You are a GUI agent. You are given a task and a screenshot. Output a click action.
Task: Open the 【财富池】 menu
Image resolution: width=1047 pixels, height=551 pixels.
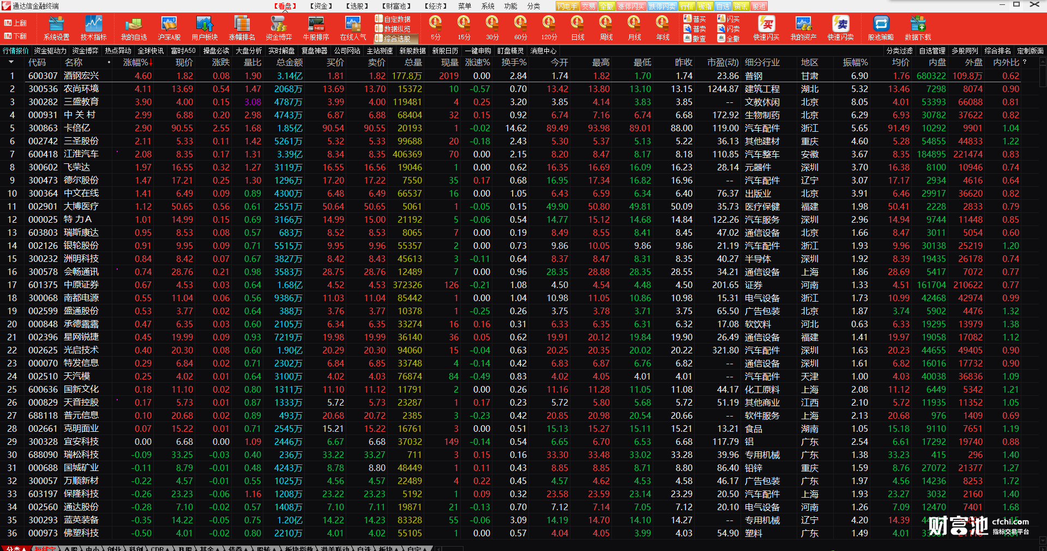pyautogui.click(x=396, y=6)
